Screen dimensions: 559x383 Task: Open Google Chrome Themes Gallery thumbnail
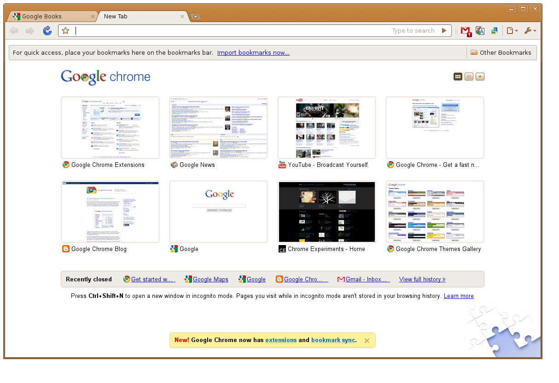[435, 212]
